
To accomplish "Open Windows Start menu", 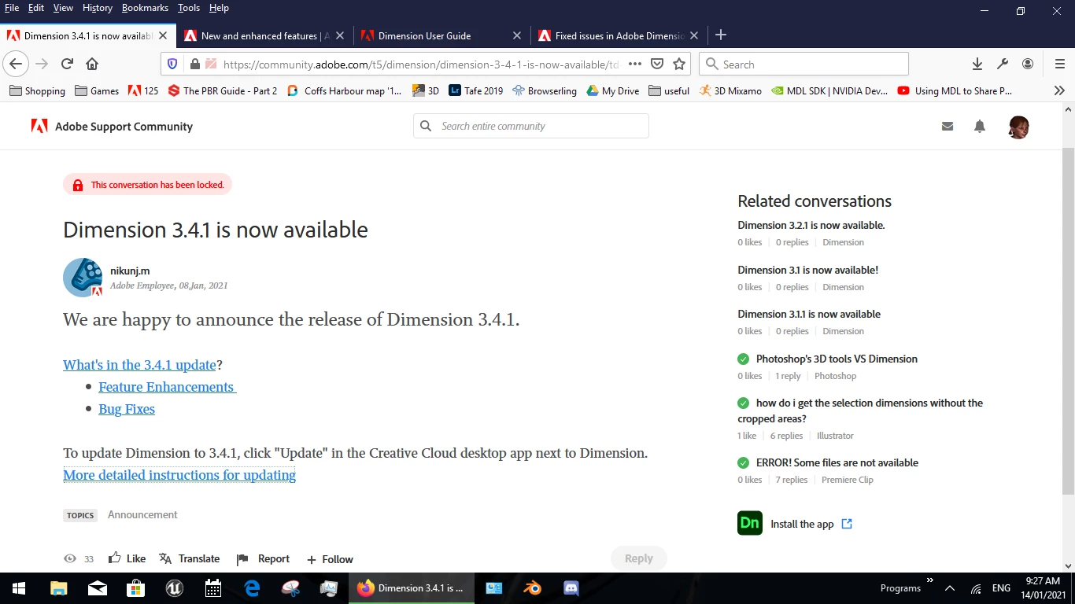I will click(19, 588).
